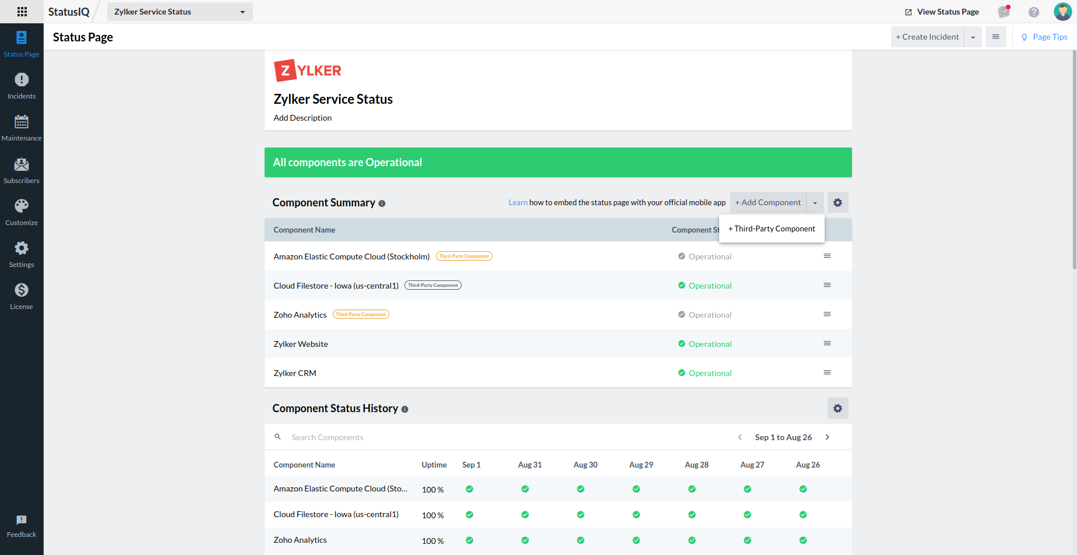Open Component Summary settings gear
This screenshot has width=1077, height=555.
(837, 202)
